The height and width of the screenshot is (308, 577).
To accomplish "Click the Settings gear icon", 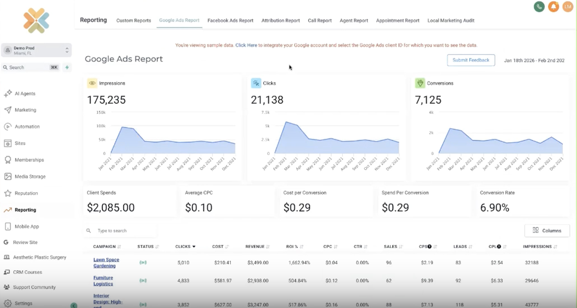I will (7, 303).
